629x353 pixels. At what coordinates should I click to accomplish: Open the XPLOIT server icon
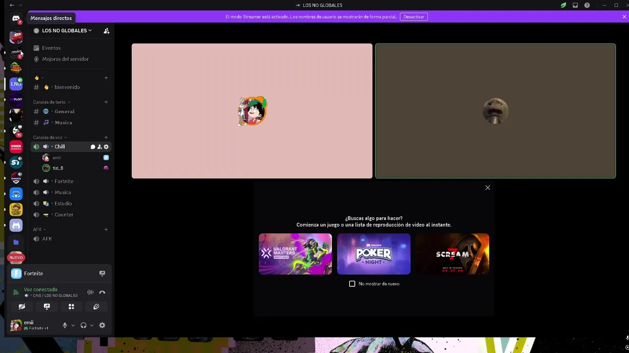(x=16, y=100)
